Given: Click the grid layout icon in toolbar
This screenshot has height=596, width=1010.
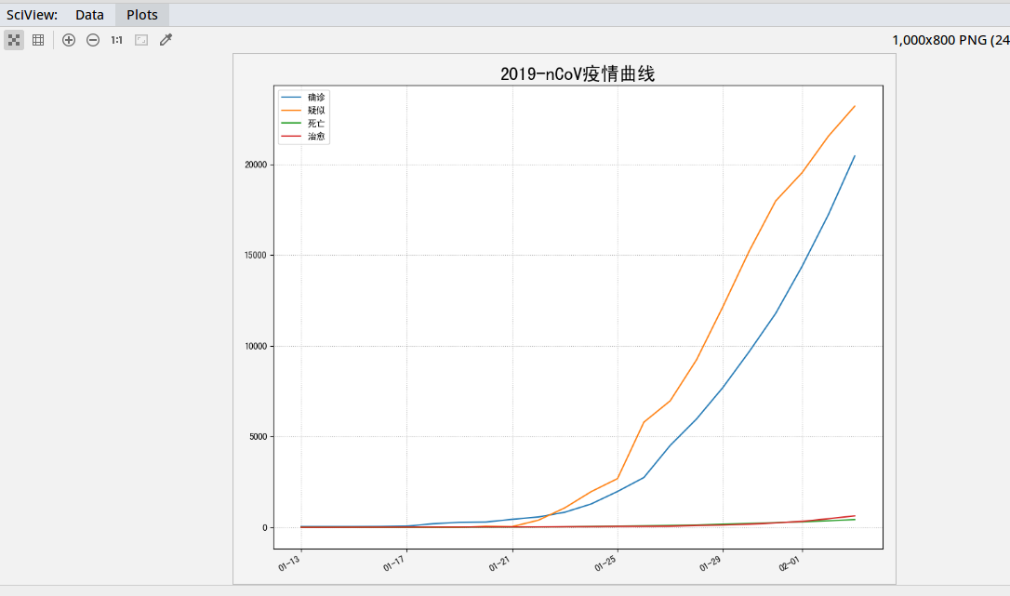Looking at the screenshot, I should coord(38,40).
